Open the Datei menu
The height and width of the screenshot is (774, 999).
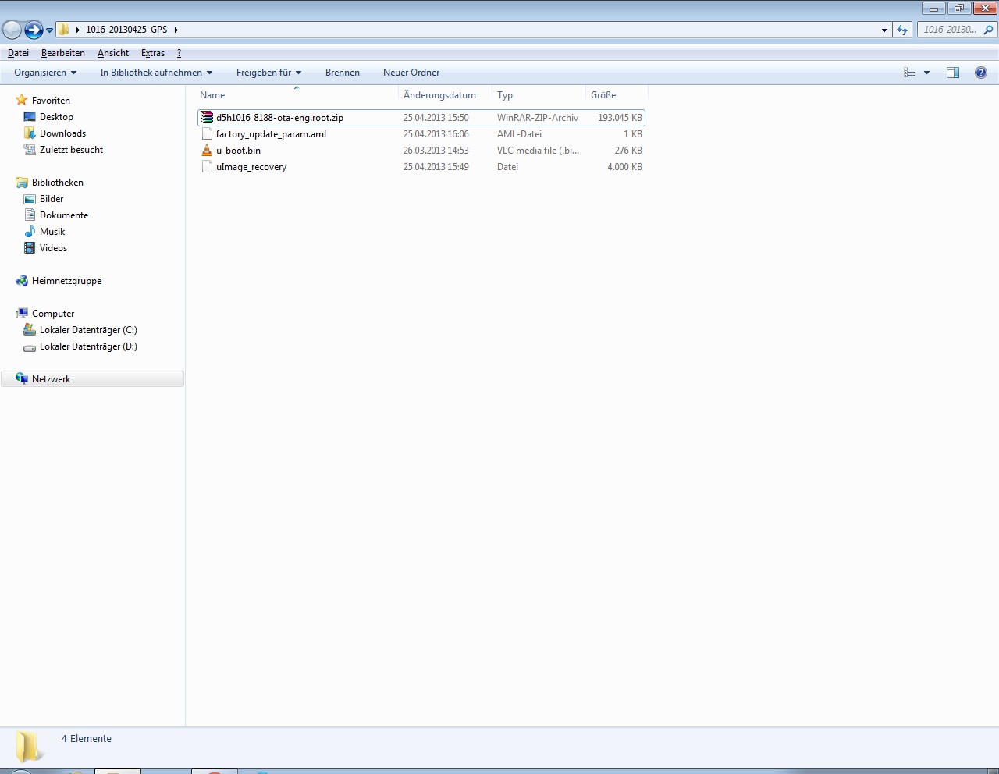pos(18,53)
